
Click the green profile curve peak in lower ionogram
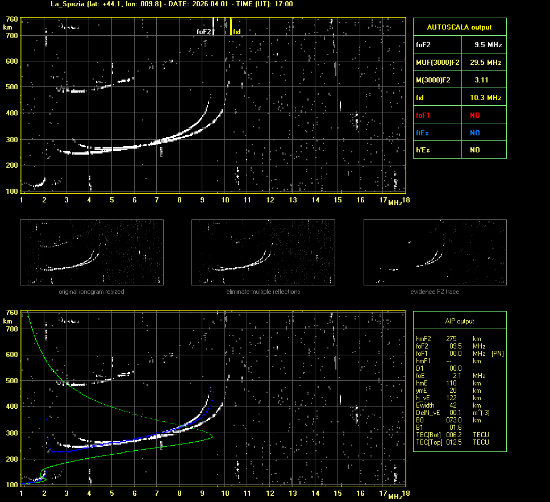(212, 437)
